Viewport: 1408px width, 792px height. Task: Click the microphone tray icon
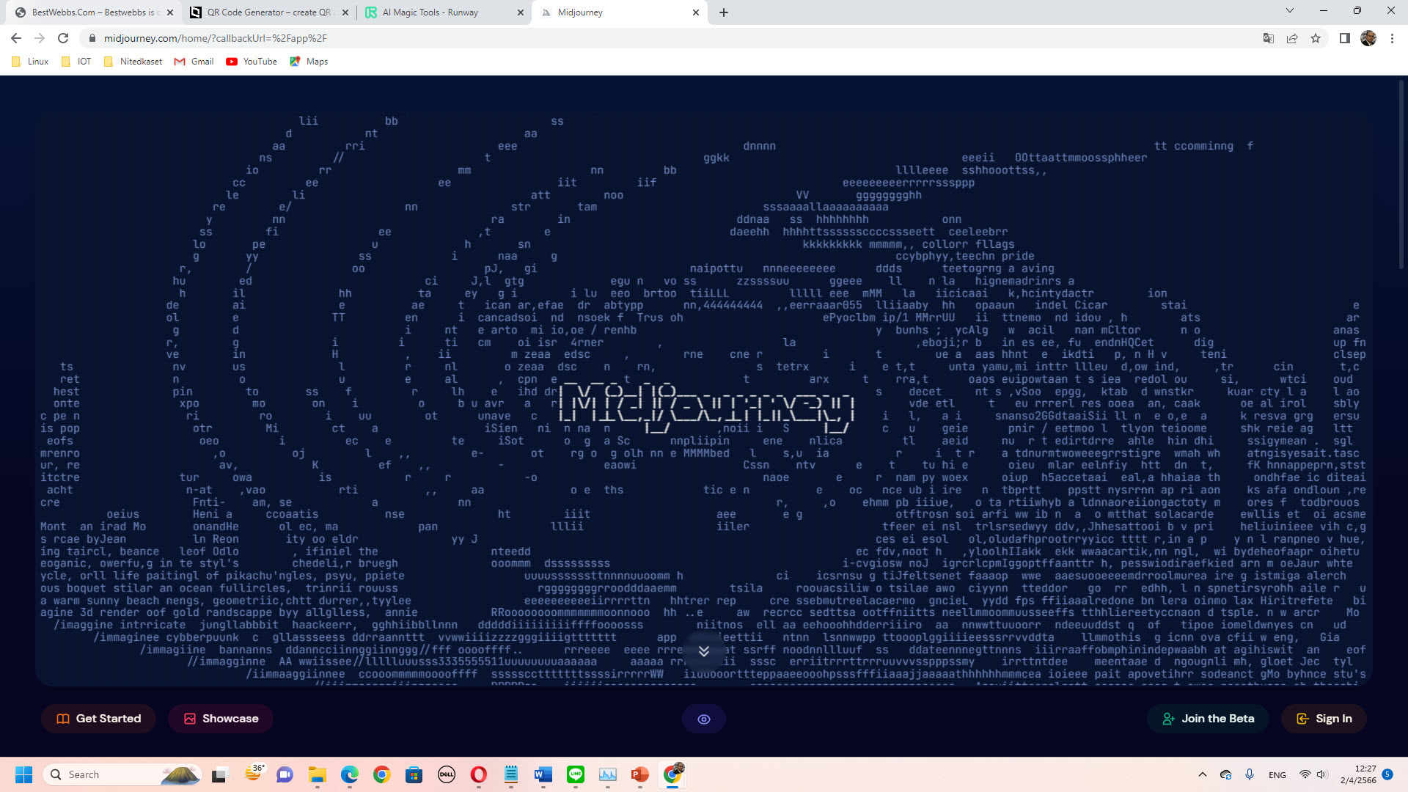(1250, 774)
